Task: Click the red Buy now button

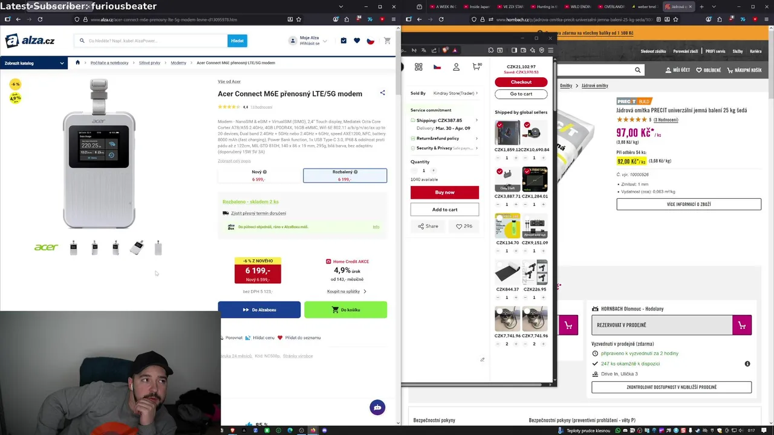Action: 444,192
